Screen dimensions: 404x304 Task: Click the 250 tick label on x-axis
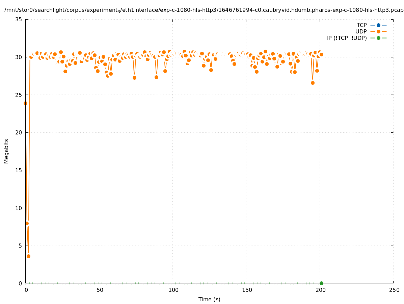[x=394, y=290]
